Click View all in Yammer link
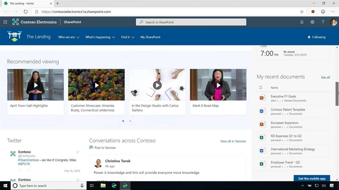 233,141
